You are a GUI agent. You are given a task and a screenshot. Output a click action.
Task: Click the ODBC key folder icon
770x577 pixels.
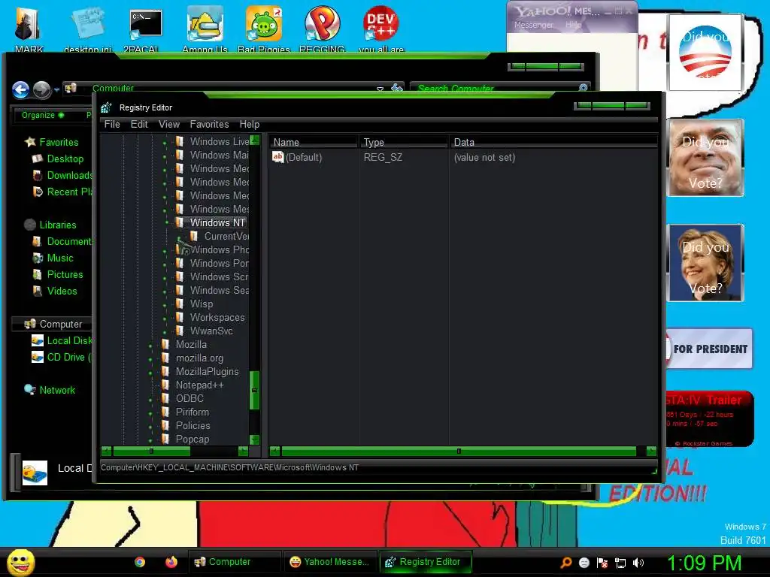click(x=165, y=398)
